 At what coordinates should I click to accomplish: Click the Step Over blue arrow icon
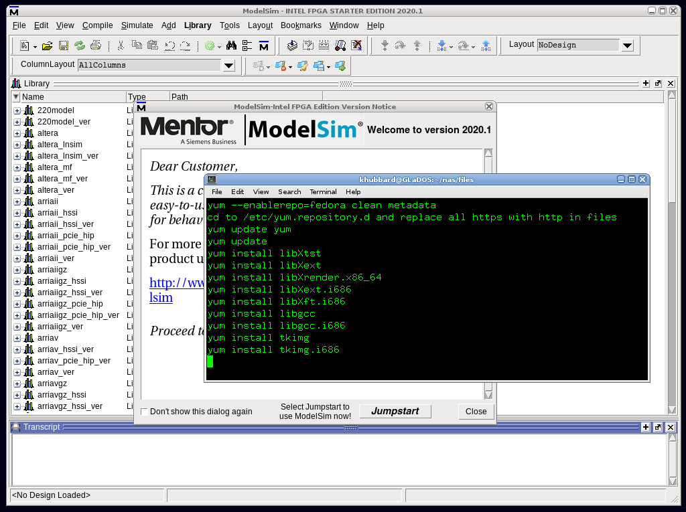pyautogui.click(x=401, y=45)
